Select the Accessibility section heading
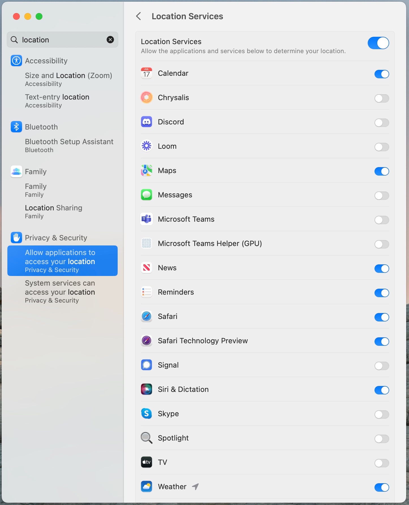409x505 pixels. point(46,61)
